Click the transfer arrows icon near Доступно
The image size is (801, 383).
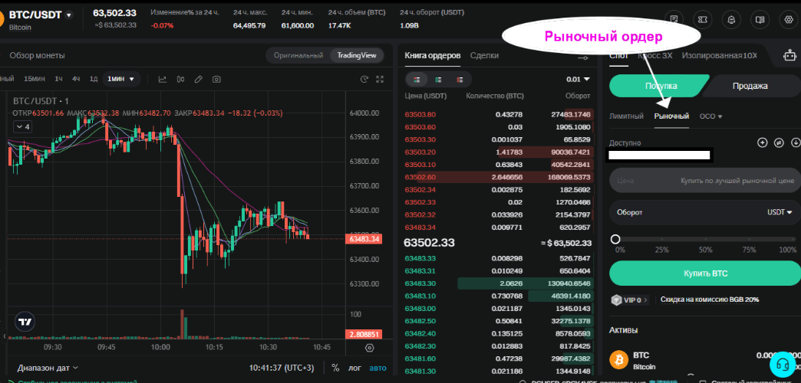pos(779,142)
